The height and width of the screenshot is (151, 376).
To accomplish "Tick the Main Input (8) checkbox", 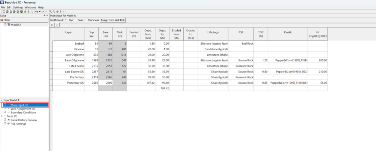I will pyautogui.click(x=5, y=105).
